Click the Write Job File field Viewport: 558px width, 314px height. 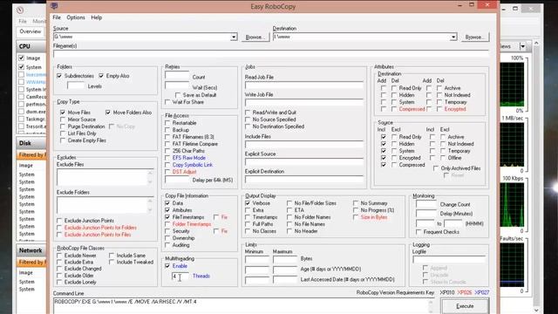304,103
